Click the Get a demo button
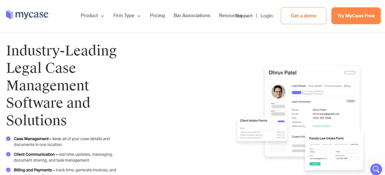The image size is (385, 175). (303, 16)
